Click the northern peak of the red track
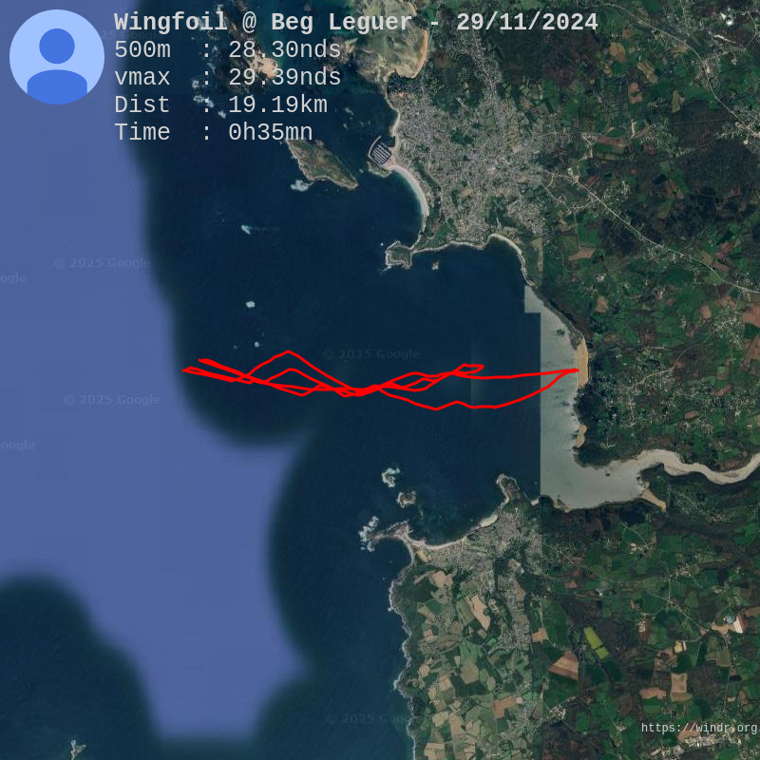 tap(289, 351)
